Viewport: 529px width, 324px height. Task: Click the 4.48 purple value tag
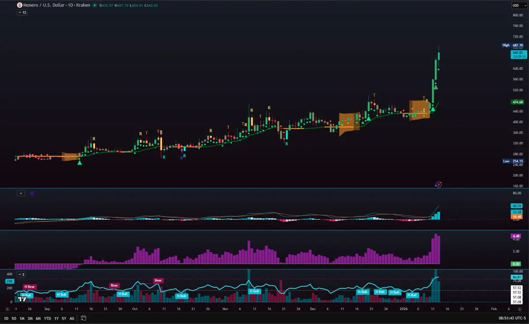pos(516,236)
